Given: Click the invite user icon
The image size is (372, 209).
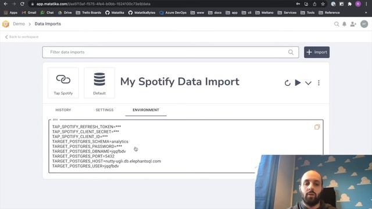Looking at the screenshot, I should click(353, 24).
